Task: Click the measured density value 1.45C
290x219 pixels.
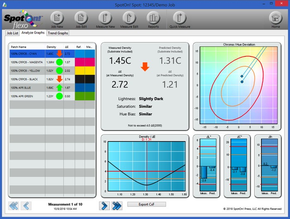Action: (x=120, y=61)
